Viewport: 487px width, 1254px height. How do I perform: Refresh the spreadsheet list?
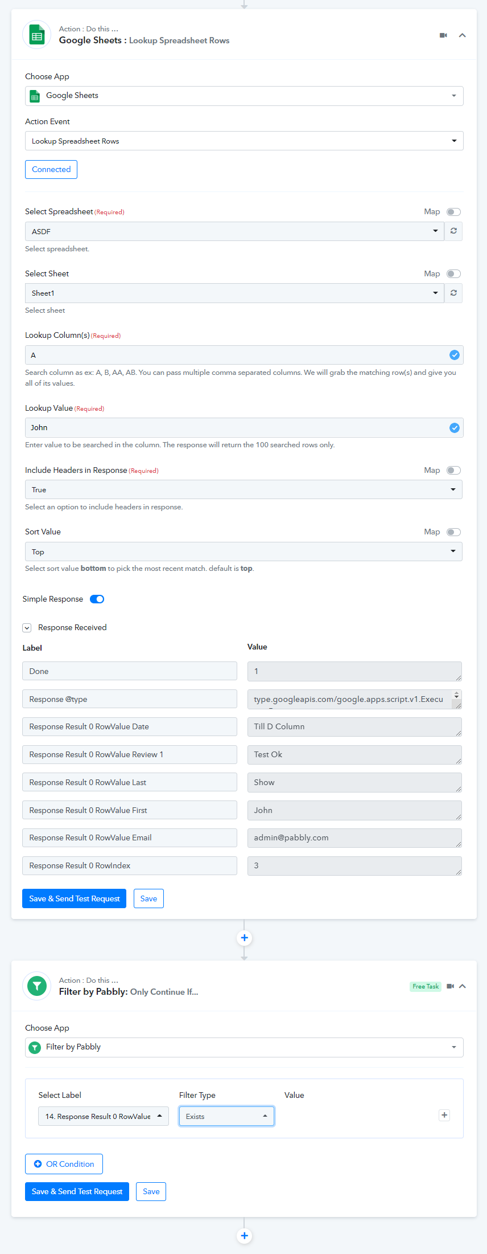click(453, 231)
